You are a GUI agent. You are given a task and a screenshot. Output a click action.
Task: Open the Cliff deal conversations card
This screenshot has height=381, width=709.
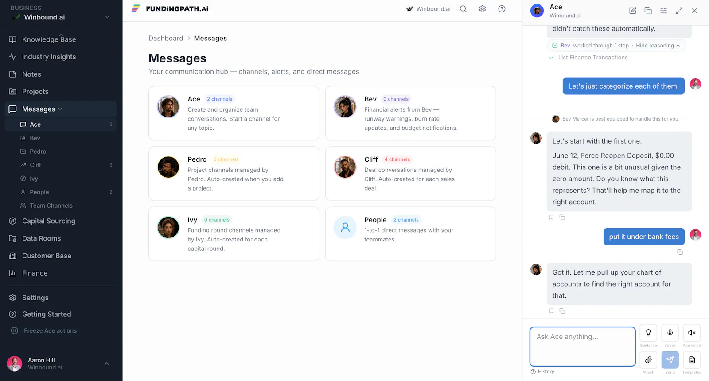tap(410, 174)
